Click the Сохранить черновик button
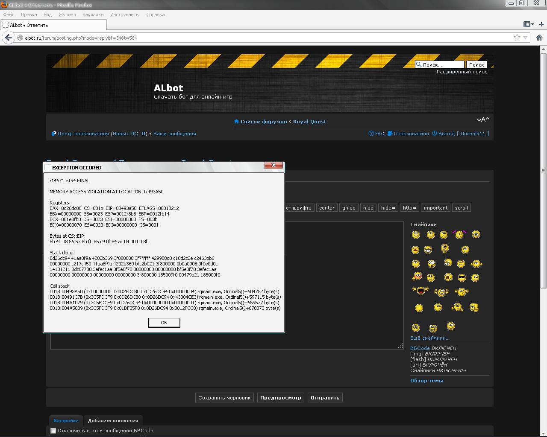Viewport: 547px width, 437px height. point(224,398)
